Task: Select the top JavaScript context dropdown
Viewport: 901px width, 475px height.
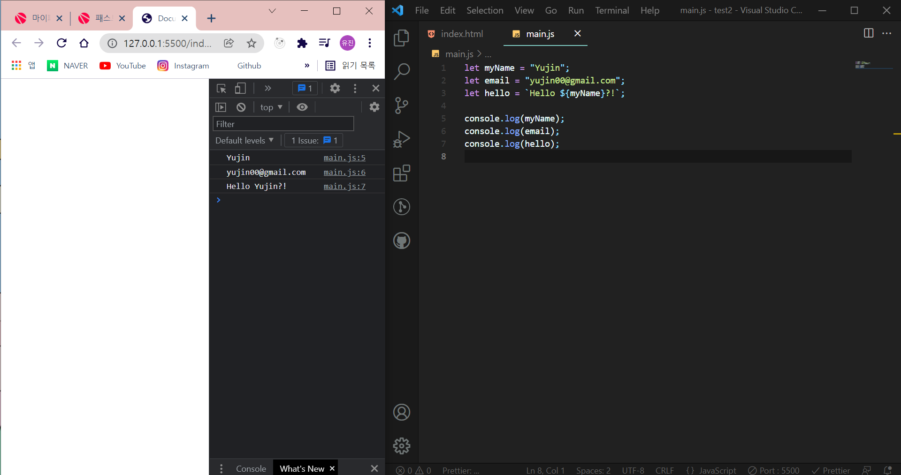Action: 271,107
